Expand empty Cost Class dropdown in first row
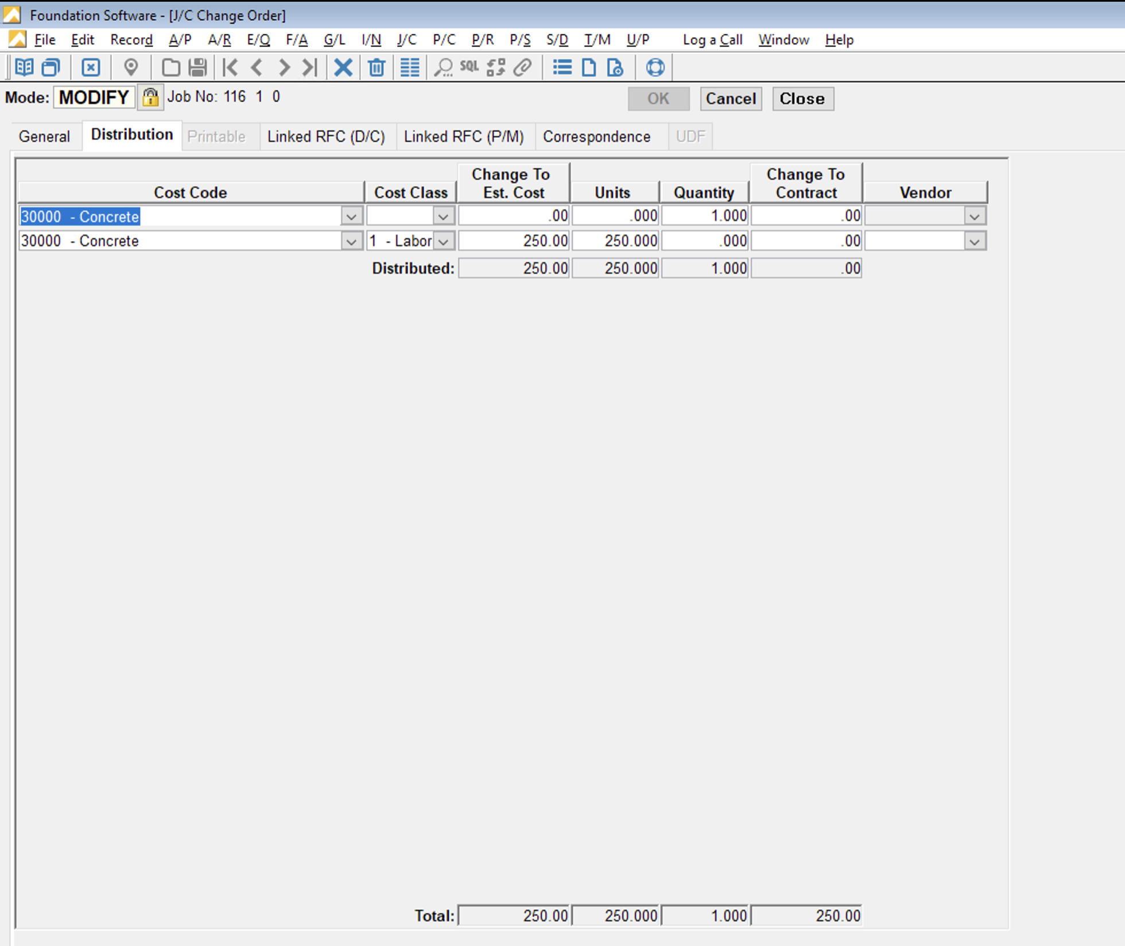 pyautogui.click(x=443, y=216)
